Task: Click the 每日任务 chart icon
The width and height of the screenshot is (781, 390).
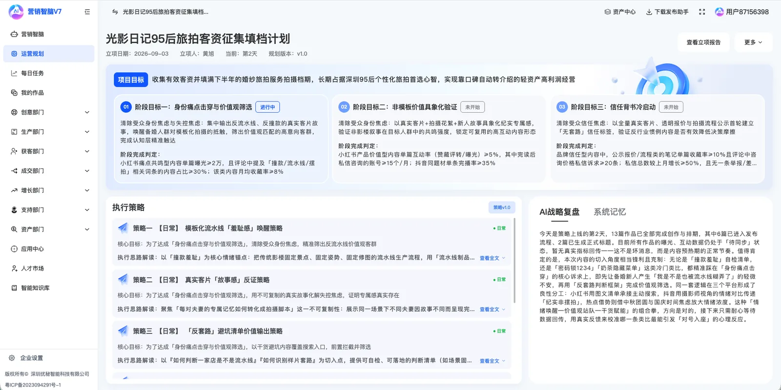Action: [14, 73]
